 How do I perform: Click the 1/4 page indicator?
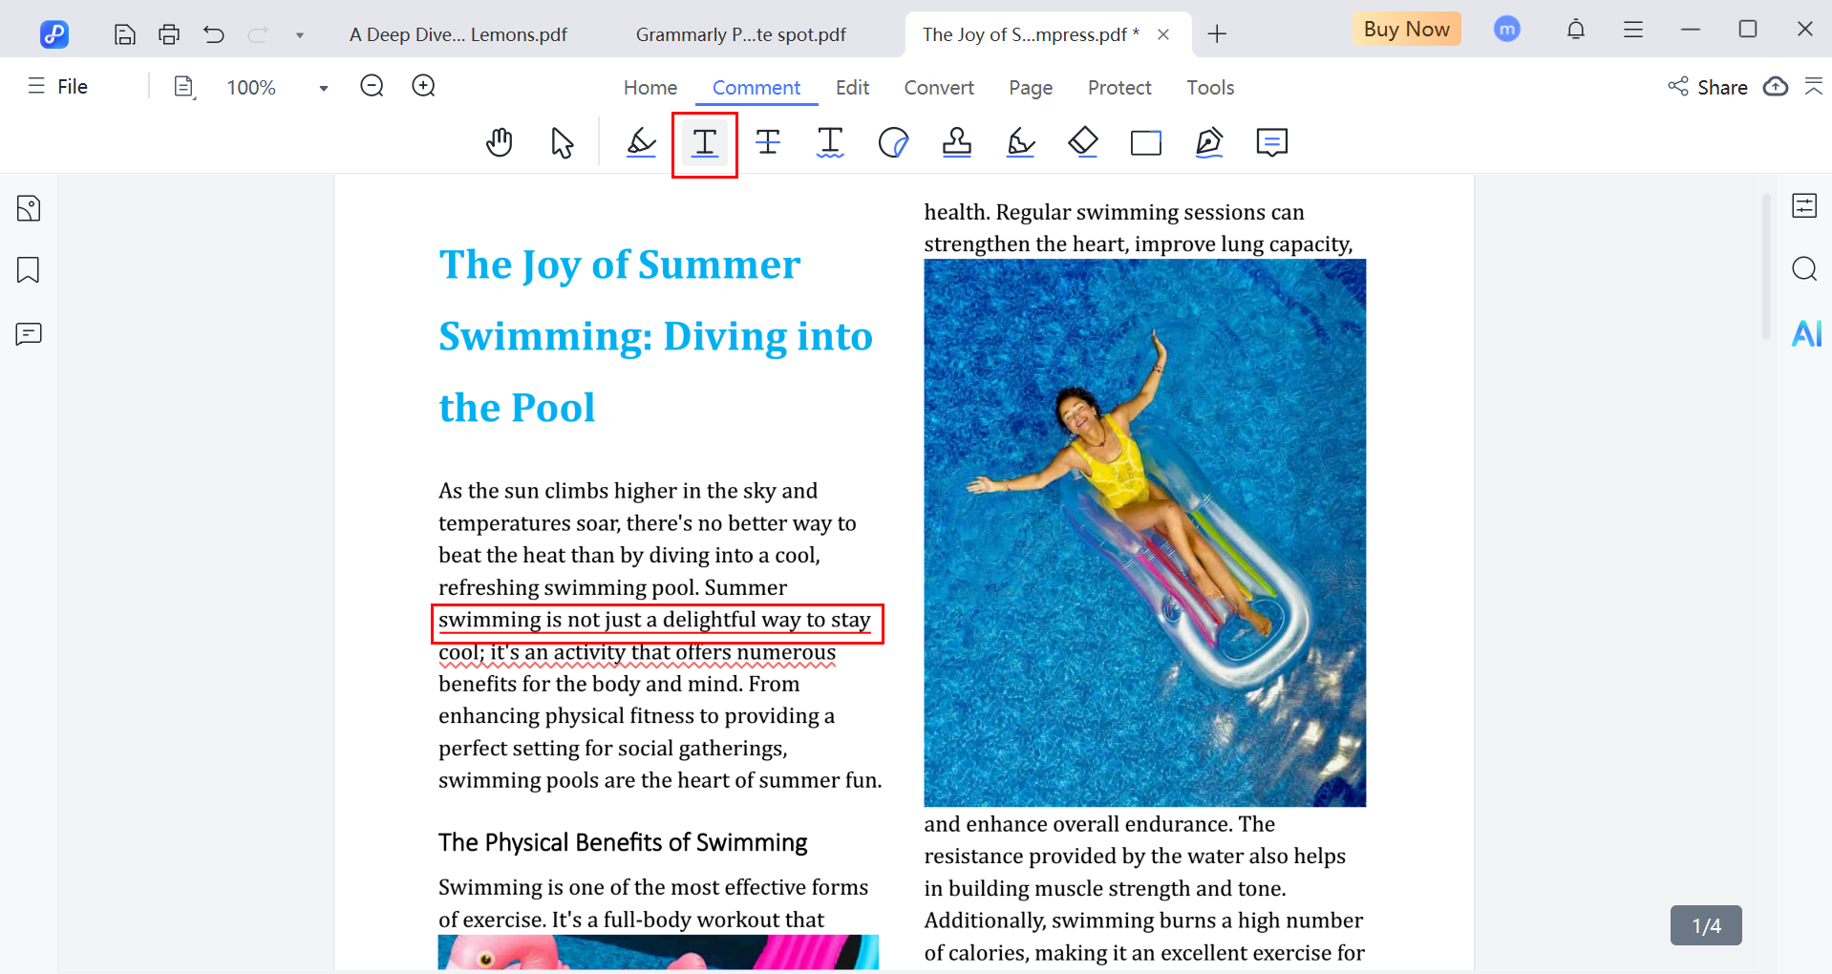tap(1704, 924)
